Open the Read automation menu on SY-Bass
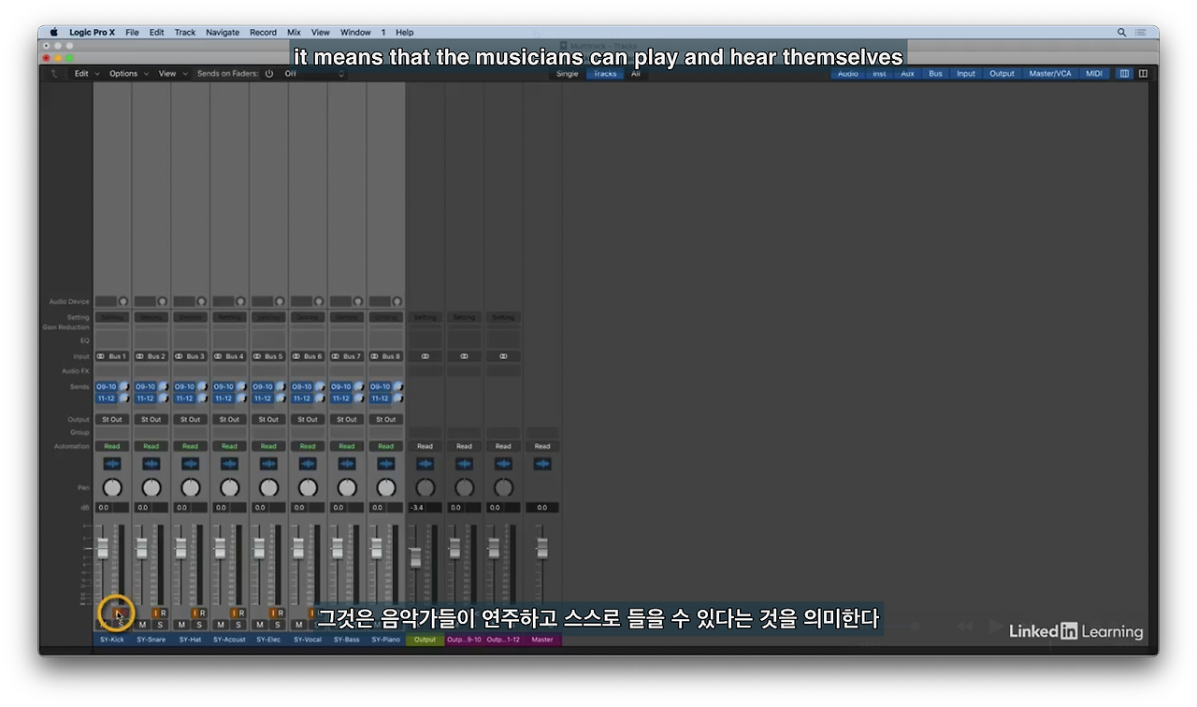Screen dimensions: 1197x707 coord(347,446)
